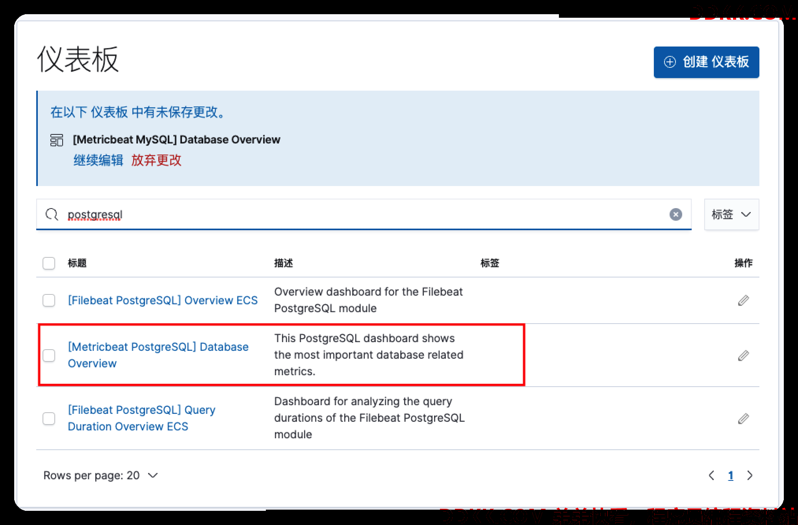Open the 标签 filter dropdown
The image size is (798, 525).
[731, 214]
